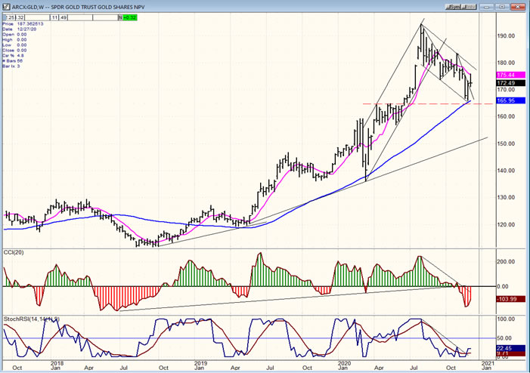The height and width of the screenshot is (373, 530).
Task: Click the vertical cursor line near chart right edge
Action: 479,189
